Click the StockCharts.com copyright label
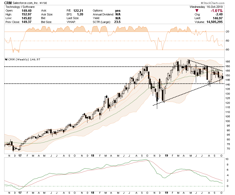Screen dimensions: 235x195 [213, 3]
